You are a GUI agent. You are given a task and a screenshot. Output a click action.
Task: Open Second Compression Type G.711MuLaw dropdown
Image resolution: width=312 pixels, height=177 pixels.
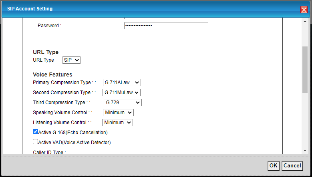(x=122, y=93)
